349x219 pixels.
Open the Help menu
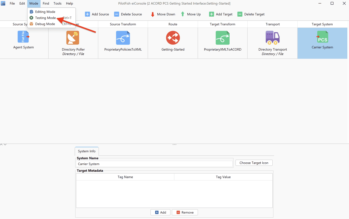click(70, 4)
